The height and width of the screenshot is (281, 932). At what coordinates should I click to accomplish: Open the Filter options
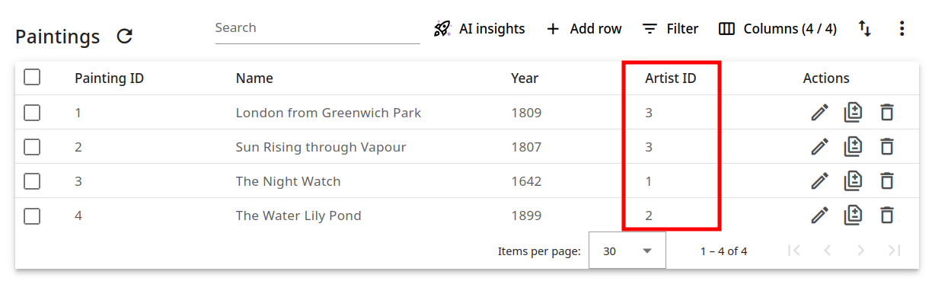point(670,29)
